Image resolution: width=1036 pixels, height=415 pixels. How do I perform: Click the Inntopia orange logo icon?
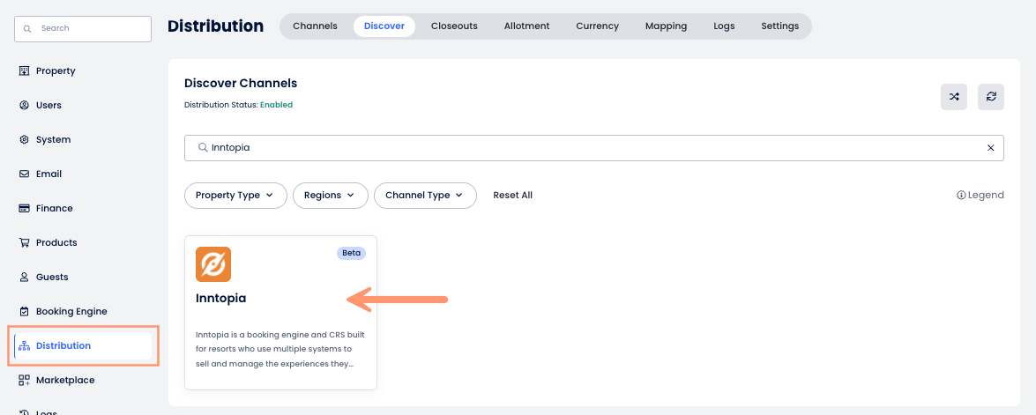(x=213, y=264)
